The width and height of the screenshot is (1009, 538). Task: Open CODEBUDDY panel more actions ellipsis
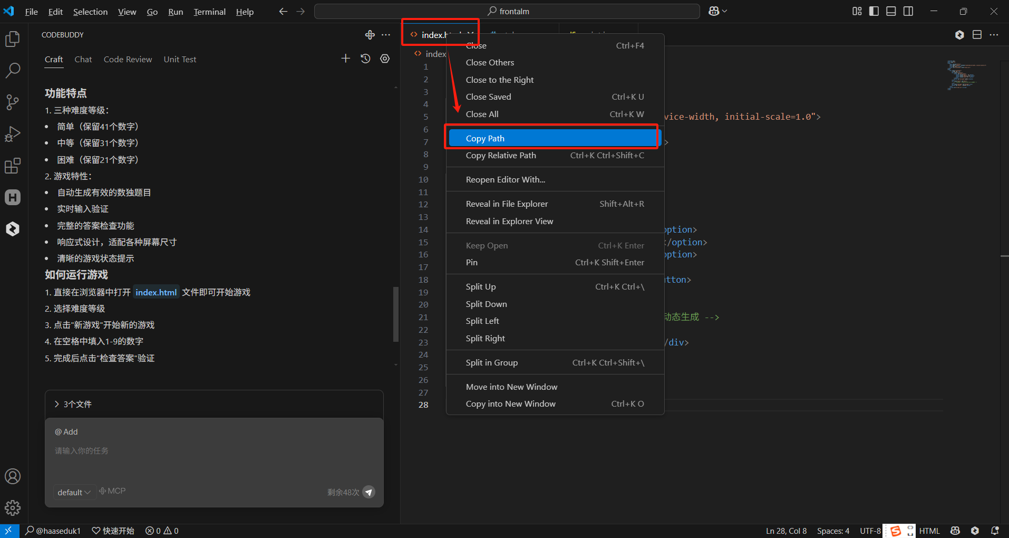(x=386, y=35)
